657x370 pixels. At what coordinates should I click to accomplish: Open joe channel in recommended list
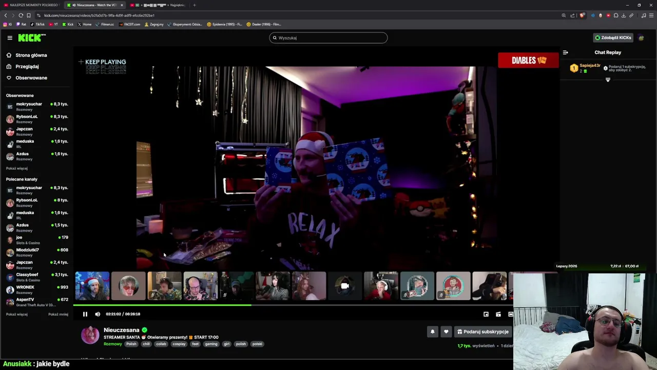37,240
